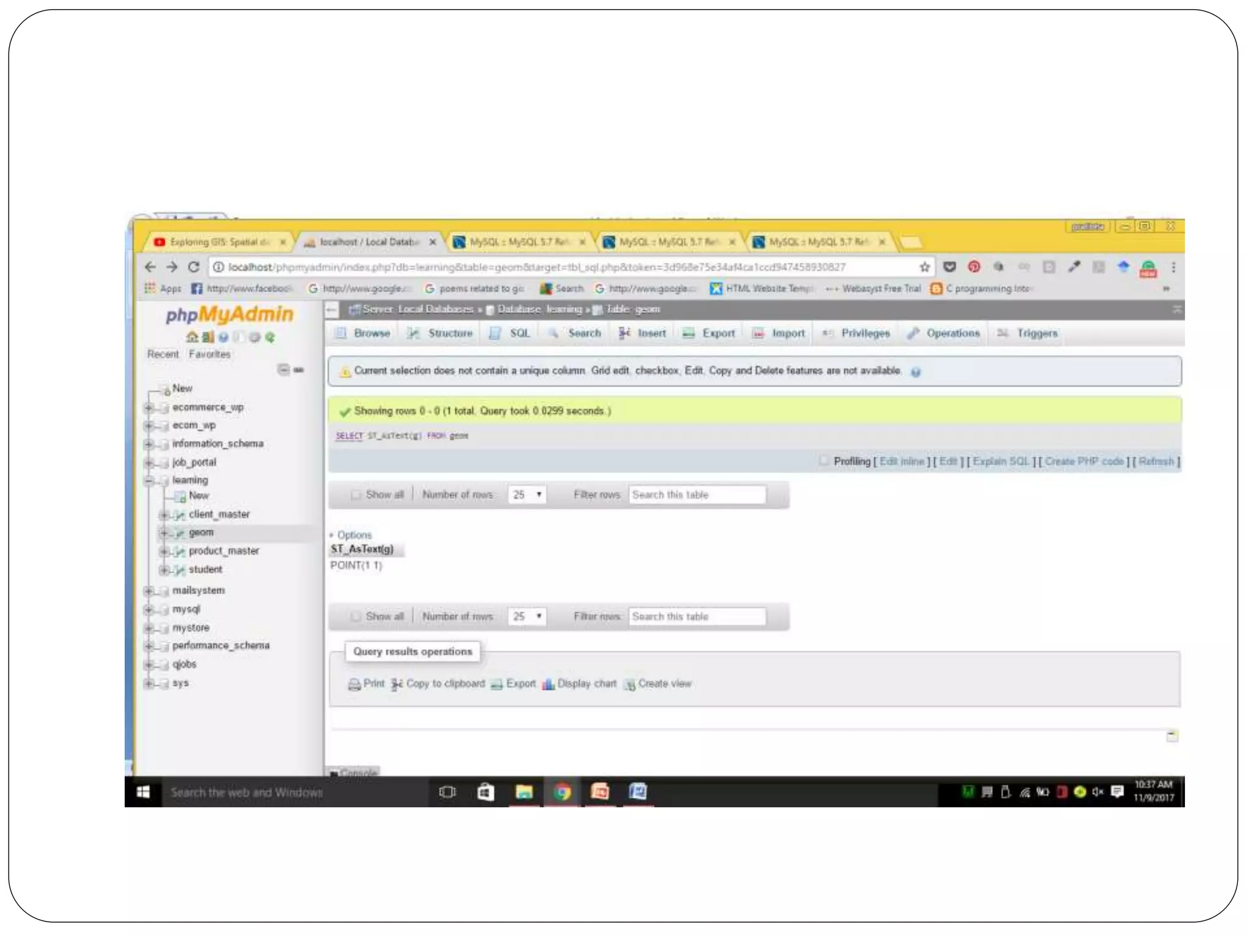Click the help icon next to the unique column warning
Image resolution: width=1247 pixels, height=935 pixels.
(915, 372)
